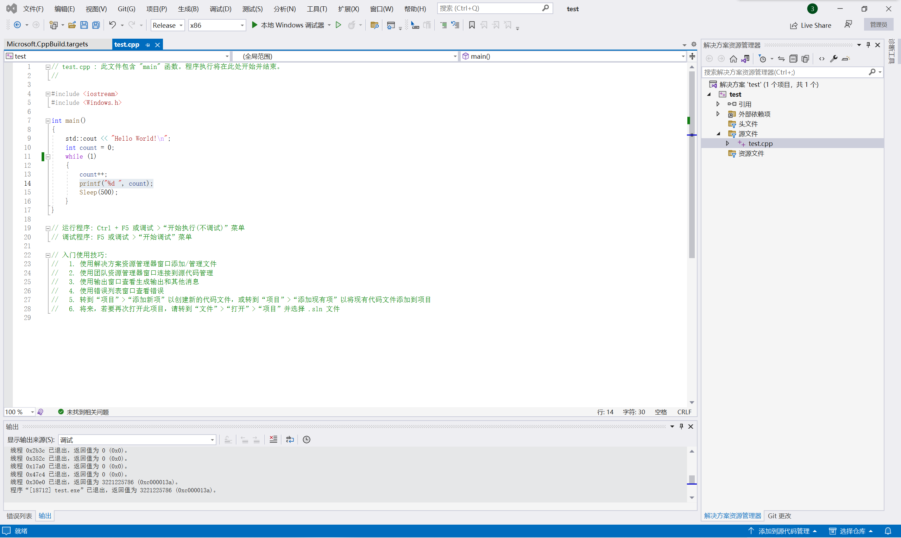
Task: Switch to 错误列表 error list tab
Action: tap(19, 515)
